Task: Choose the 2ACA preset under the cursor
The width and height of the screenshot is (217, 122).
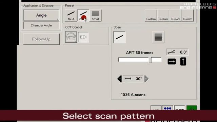Action: (x=83, y=16)
